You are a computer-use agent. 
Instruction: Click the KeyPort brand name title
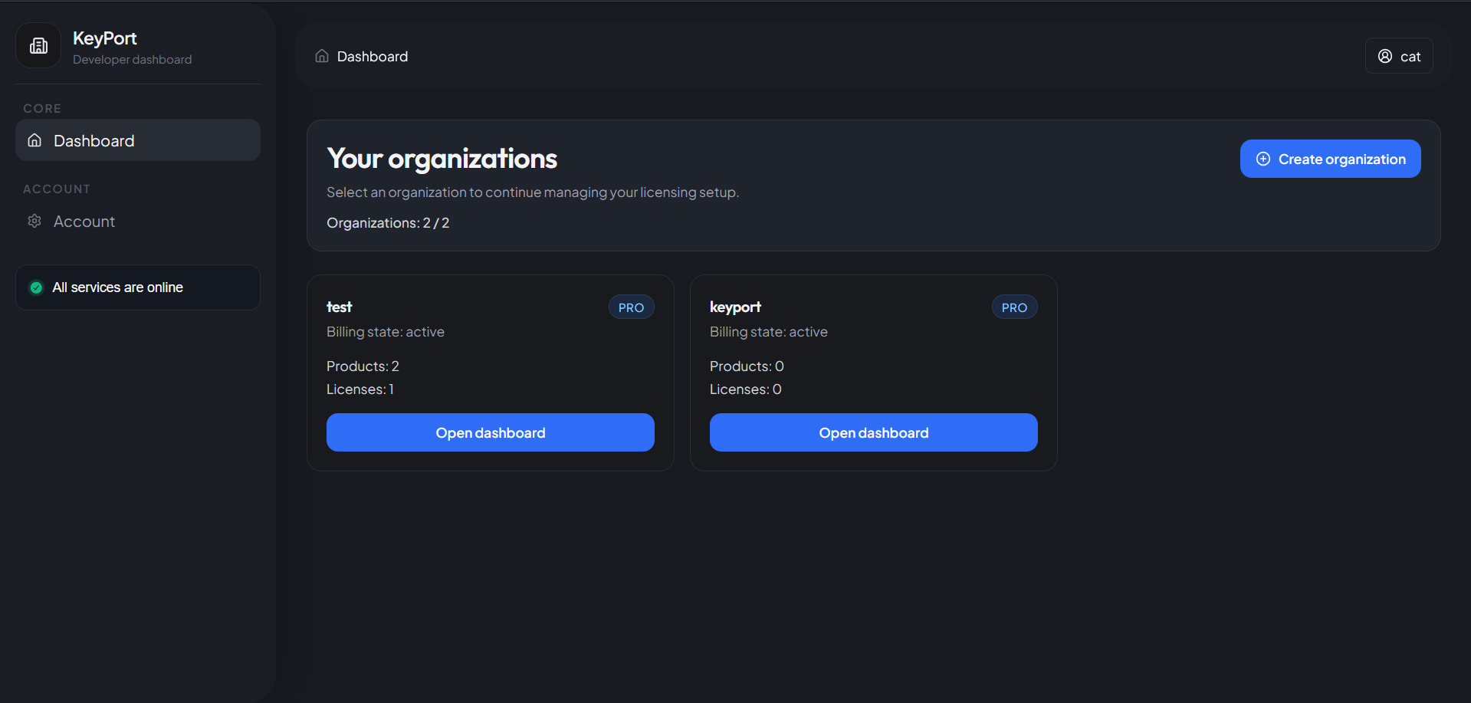point(105,38)
